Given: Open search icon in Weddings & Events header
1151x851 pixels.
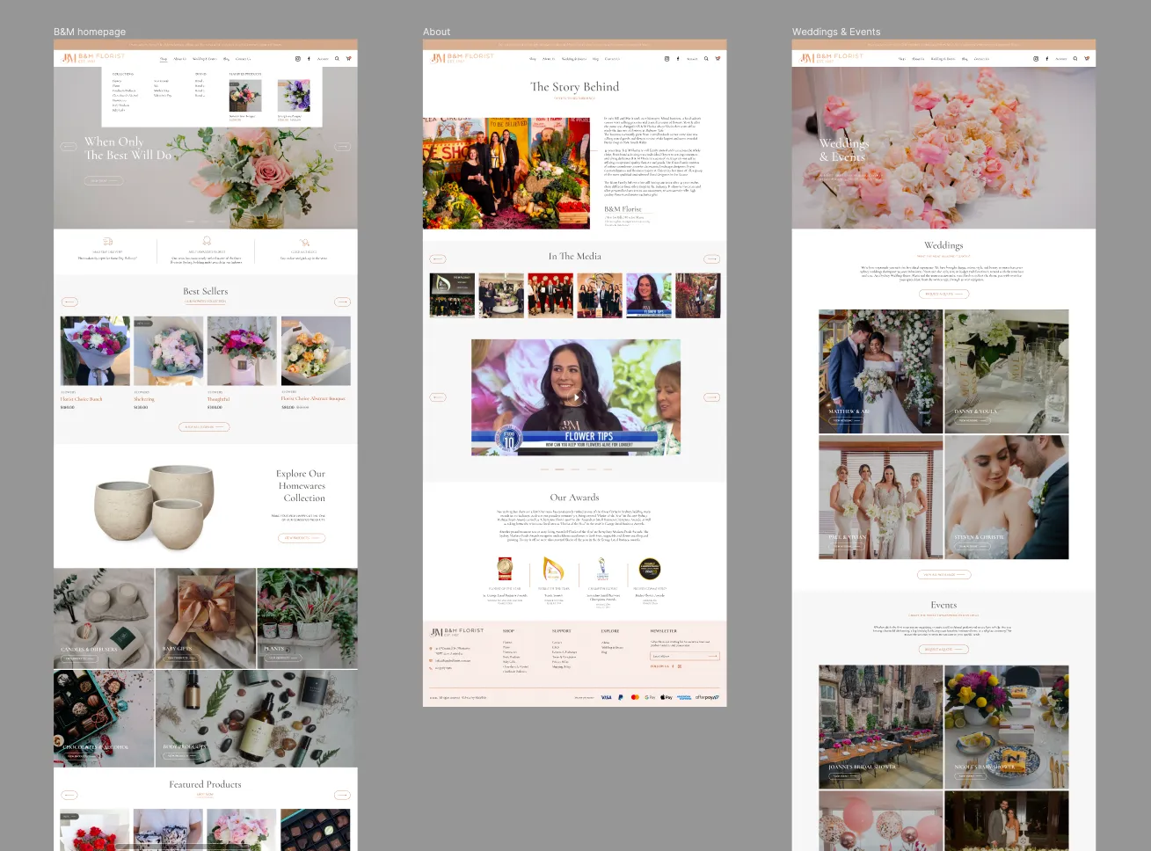Looking at the screenshot, I should click(x=1075, y=59).
